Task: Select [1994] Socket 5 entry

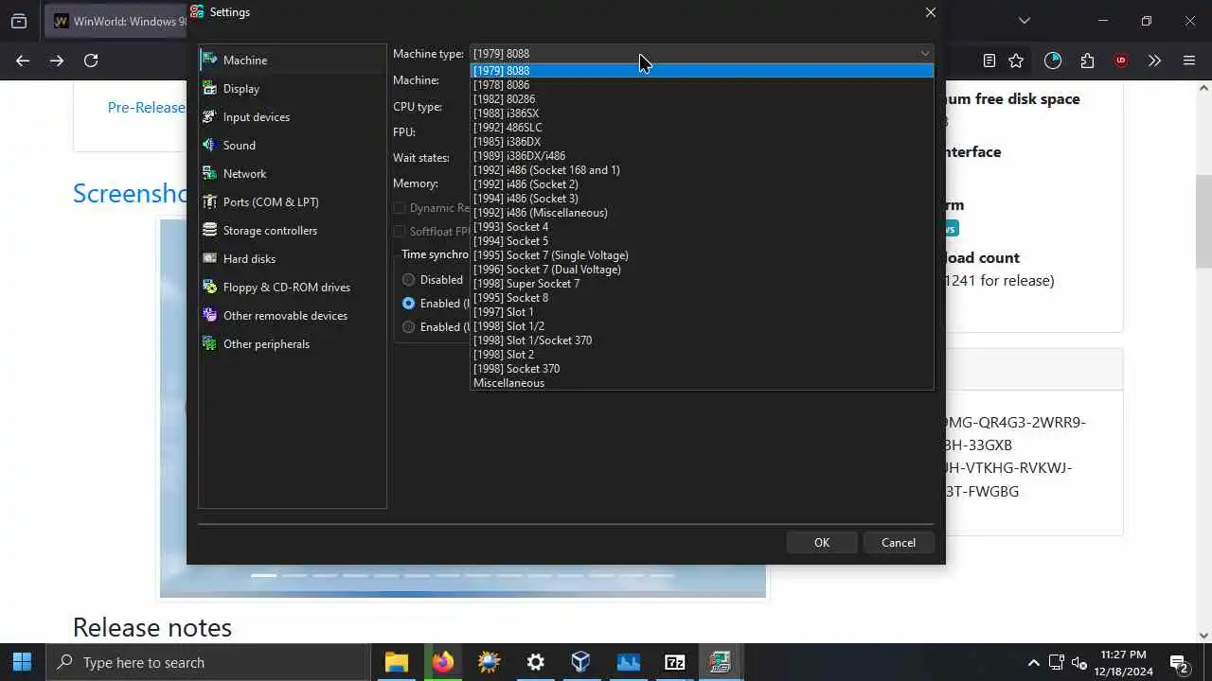Action: click(702, 241)
